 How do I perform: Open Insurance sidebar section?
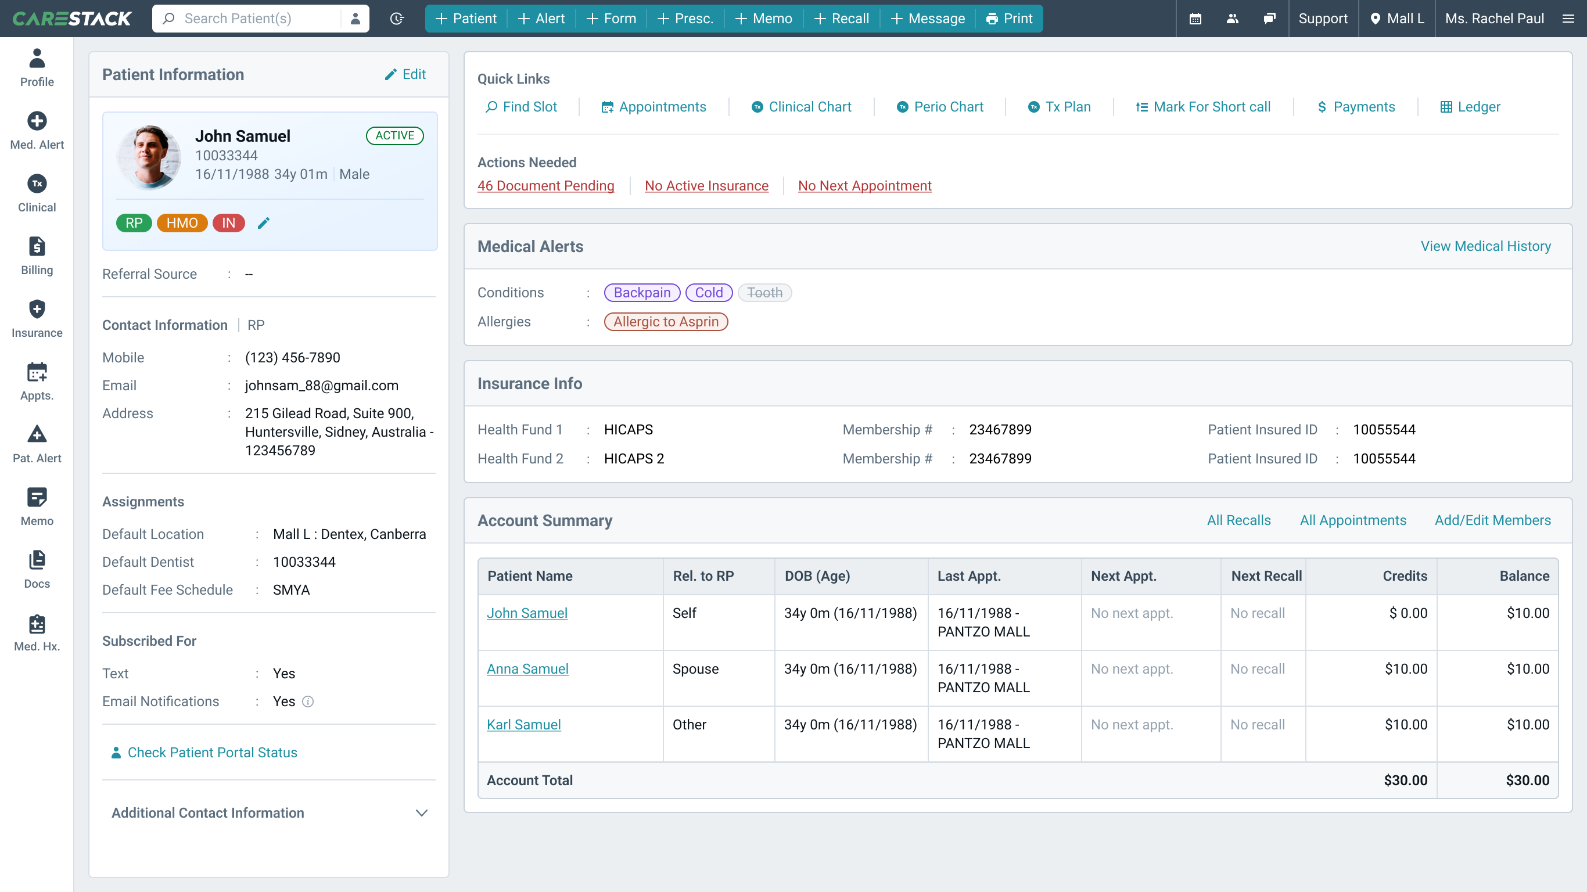(37, 319)
